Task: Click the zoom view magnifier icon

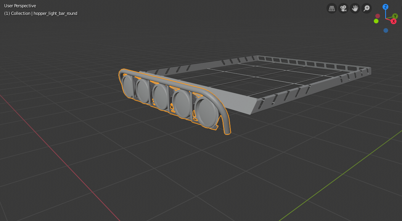Action: (367, 8)
